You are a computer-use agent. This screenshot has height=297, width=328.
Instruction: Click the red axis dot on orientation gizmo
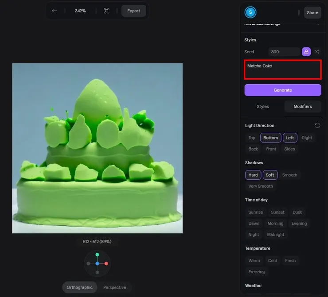tap(106, 264)
